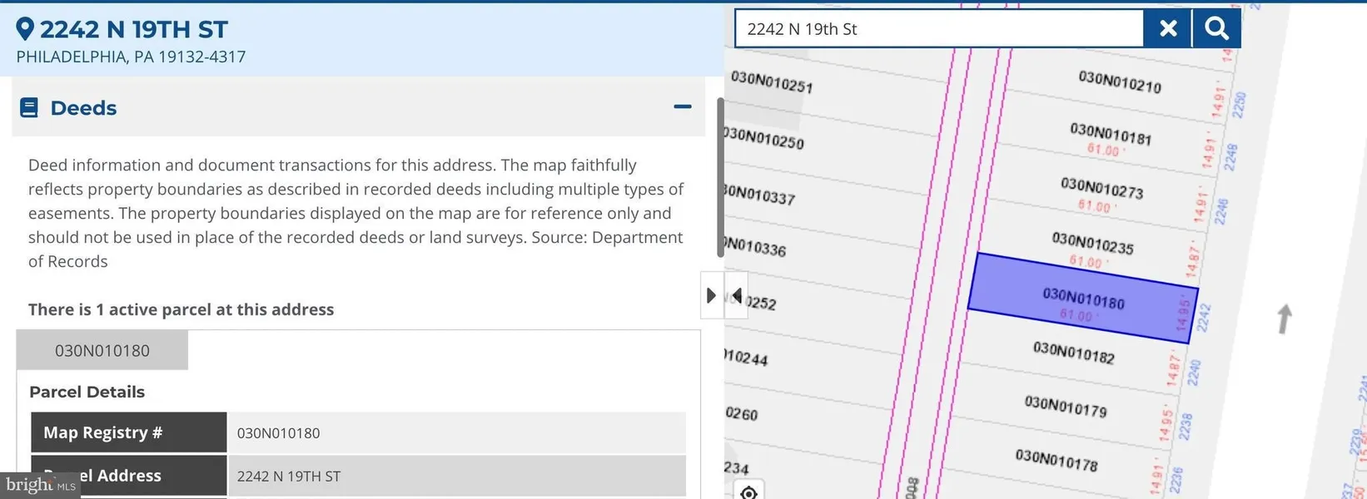Click the right-pointing panel toggle arrow
This screenshot has height=499, width=1367.
(x=711, y=296)
